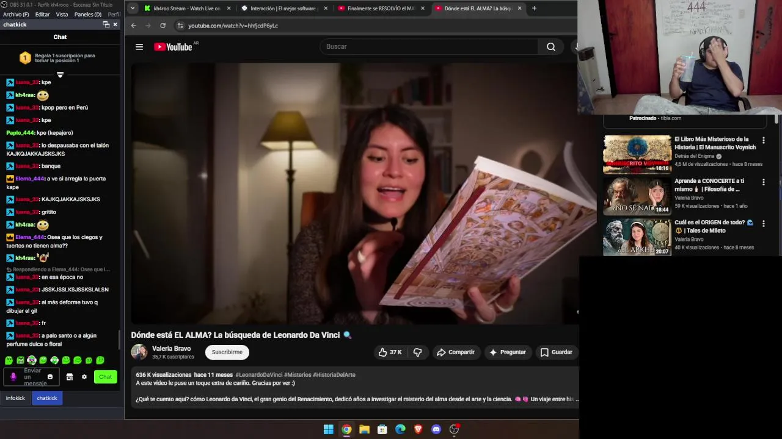This screenshot has width=782, height=439.
Task: Open Brave browser from taskbar
Action: [x=418, y=429]
